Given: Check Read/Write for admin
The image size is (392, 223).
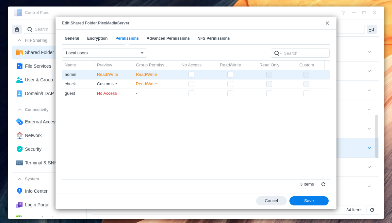Looking at the screenshot, I should point(230,75).
